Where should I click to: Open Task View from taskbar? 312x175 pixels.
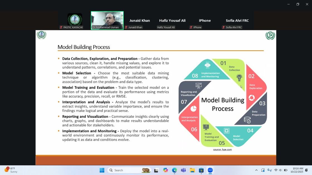(156, 170)
